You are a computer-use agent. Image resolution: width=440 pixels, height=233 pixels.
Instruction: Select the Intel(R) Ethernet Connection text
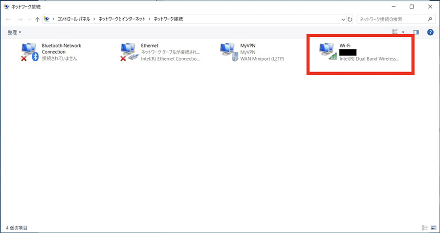[x=170, y=59]
